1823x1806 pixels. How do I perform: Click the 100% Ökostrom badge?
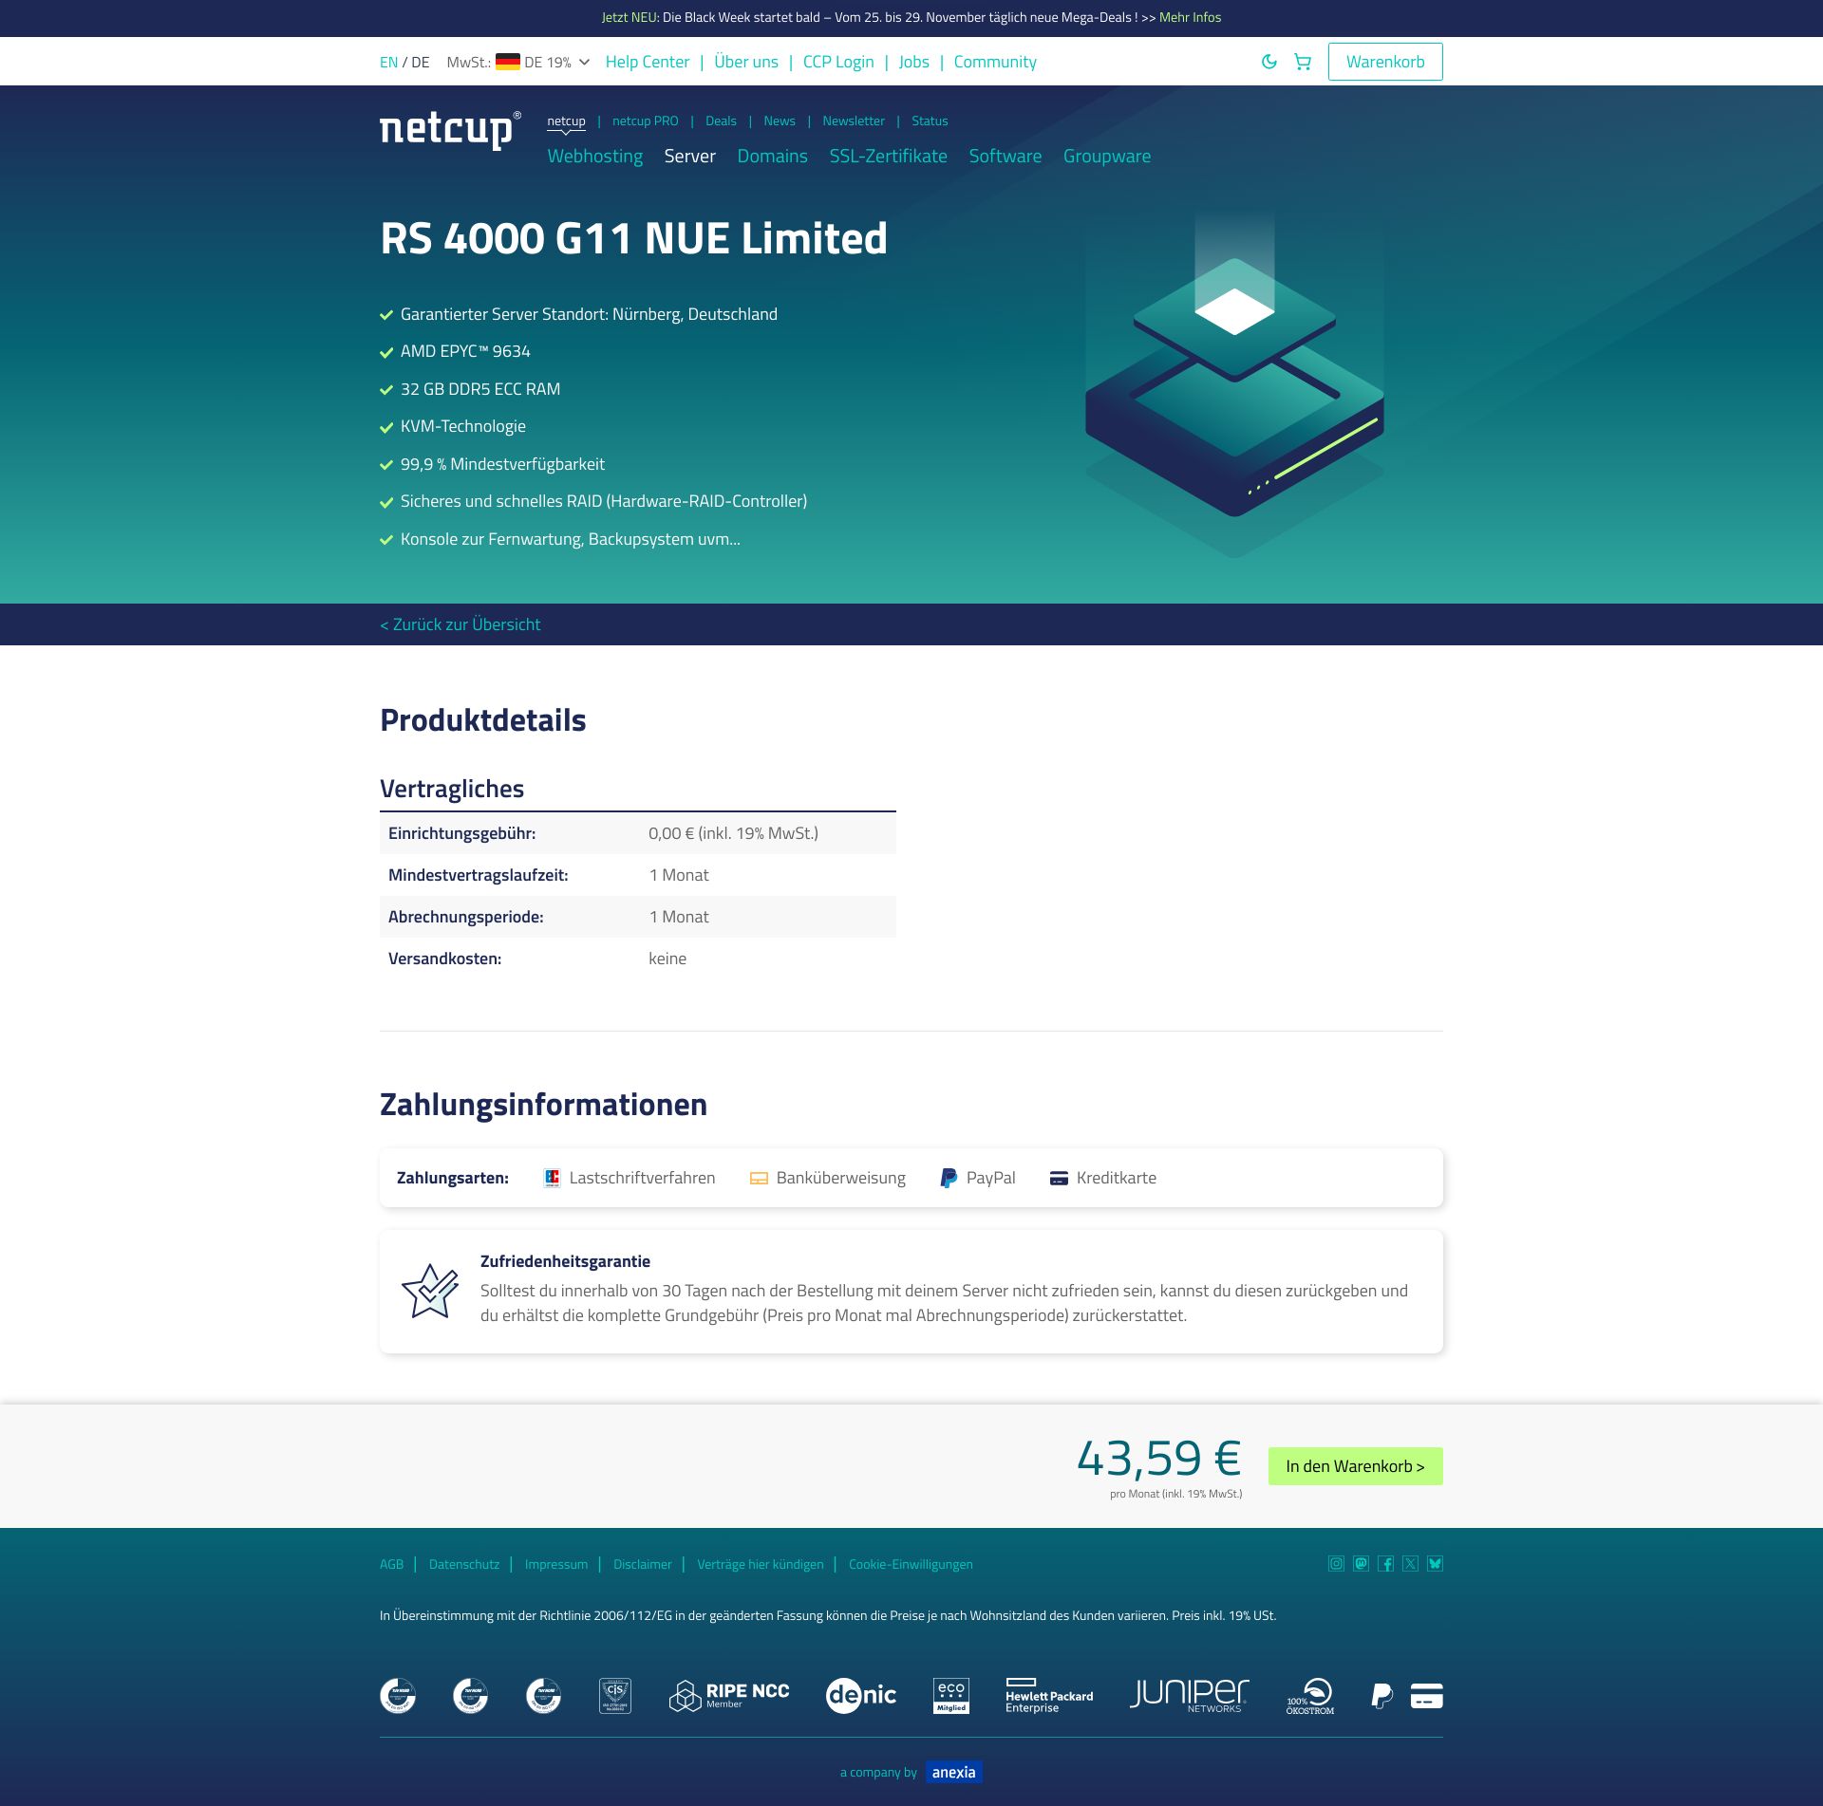tap(1310, 1696)
